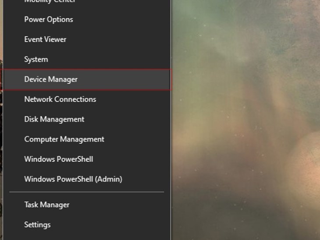This screenshot has height=240, width=320.
Task: Select the System entry
Action: pyautogui.click(x=36, y=59)
